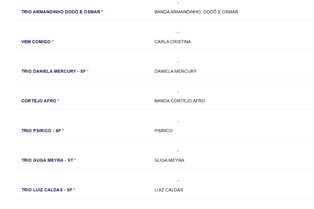Screen dimensions: 314x209
Task: Open TRIO PSIRICO - SF entry
Action: tap(43, 131)
